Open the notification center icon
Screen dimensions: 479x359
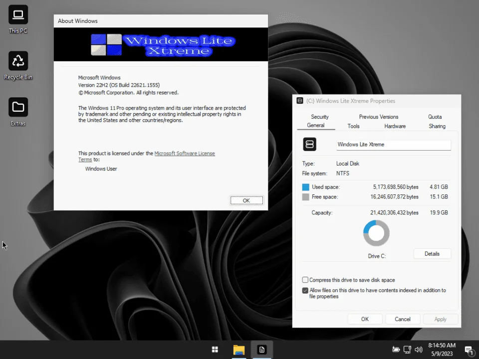pos(469,350)
